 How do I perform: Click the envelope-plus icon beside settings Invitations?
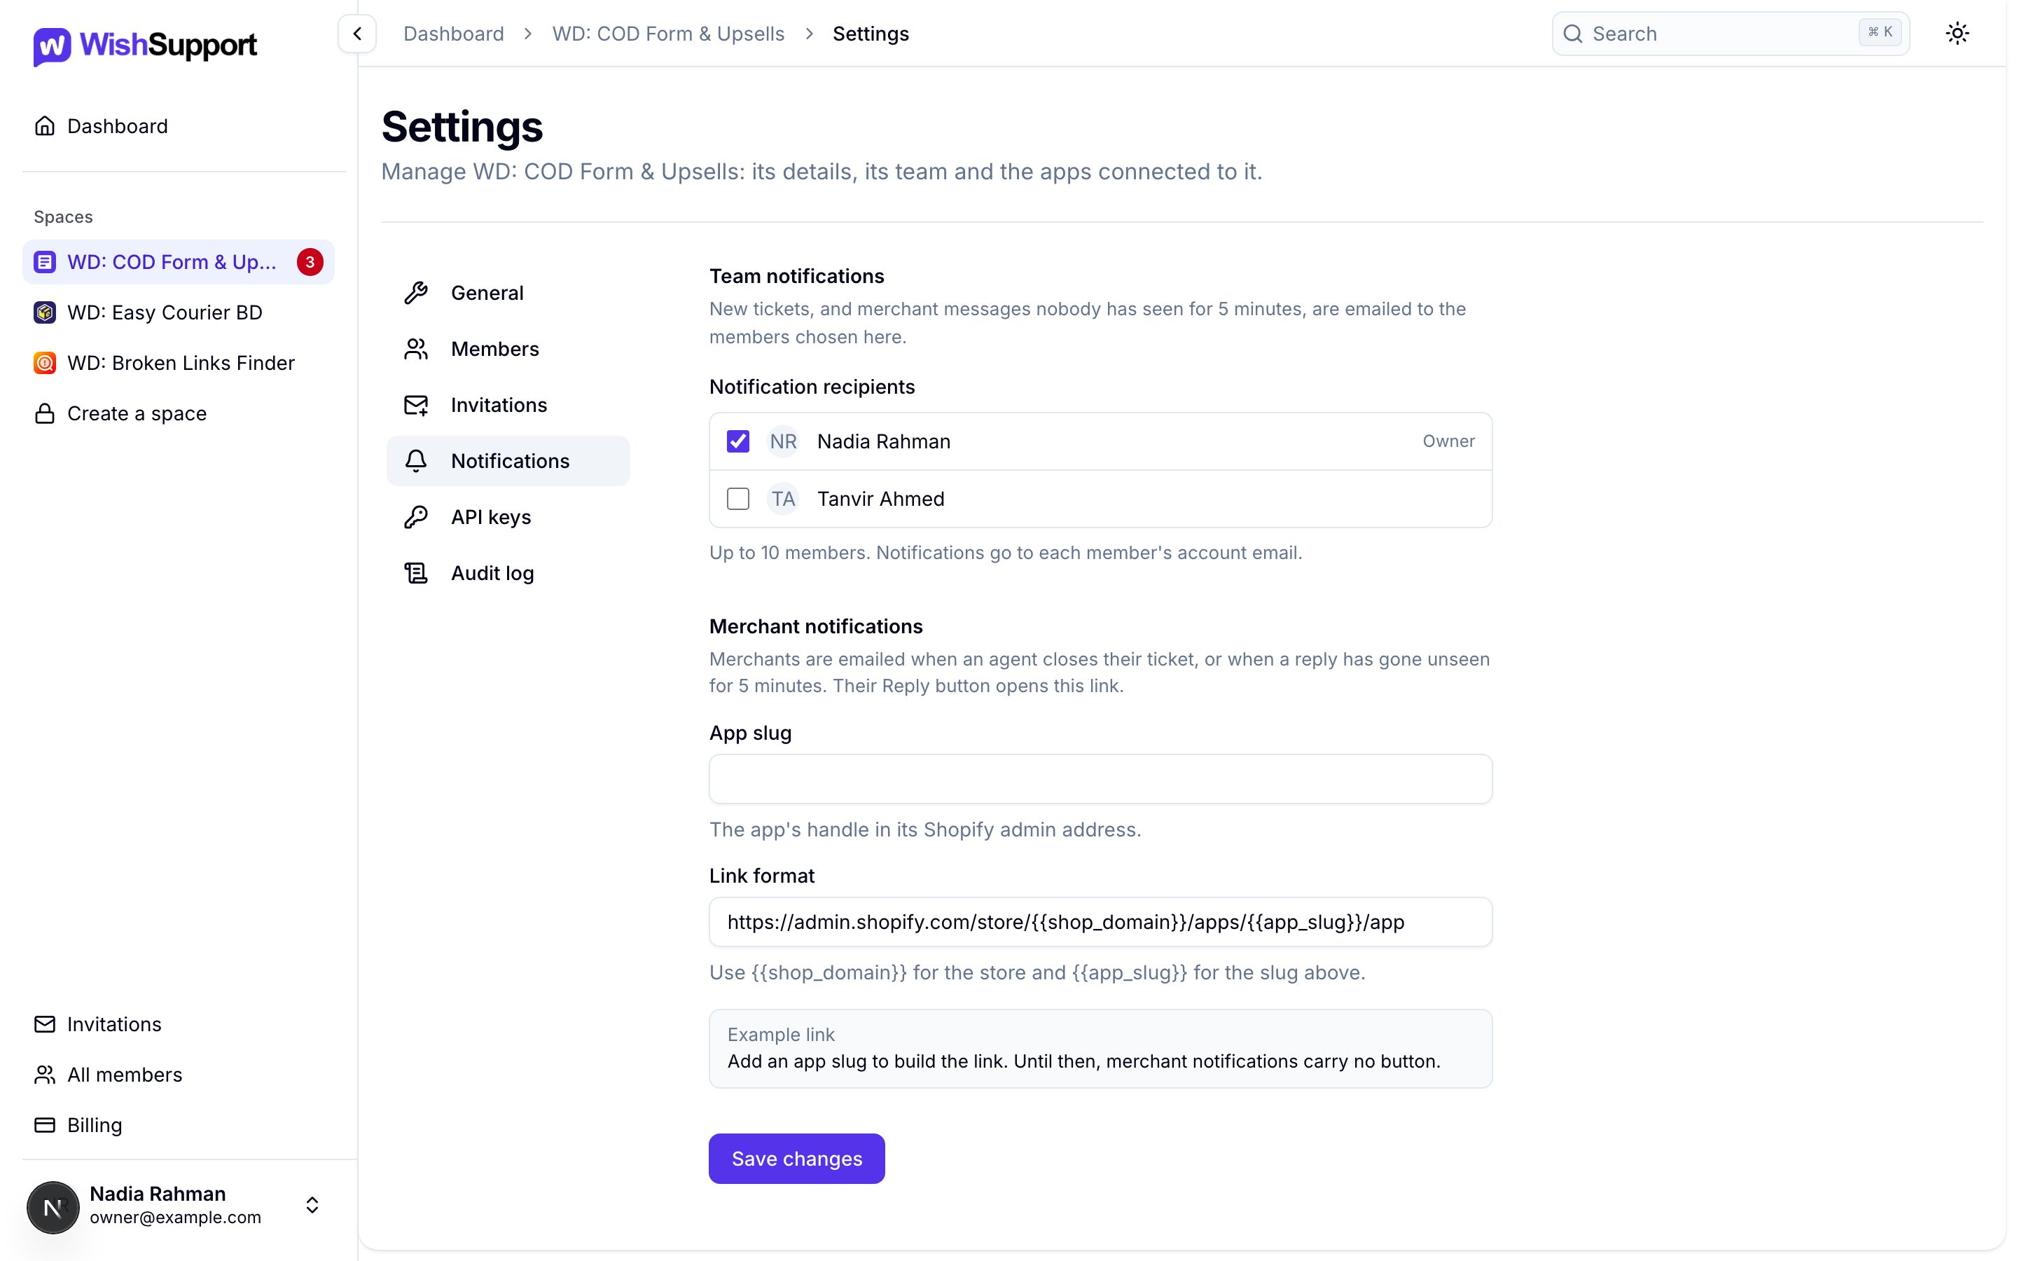[x=416, y=404]
